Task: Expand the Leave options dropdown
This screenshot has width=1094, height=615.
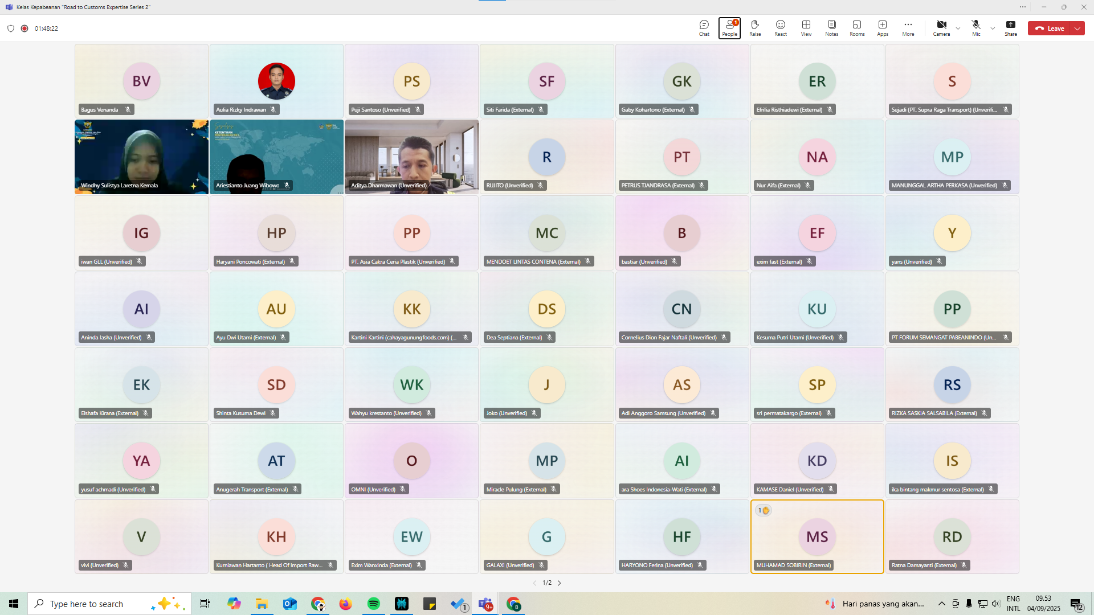Action: 1077,28
